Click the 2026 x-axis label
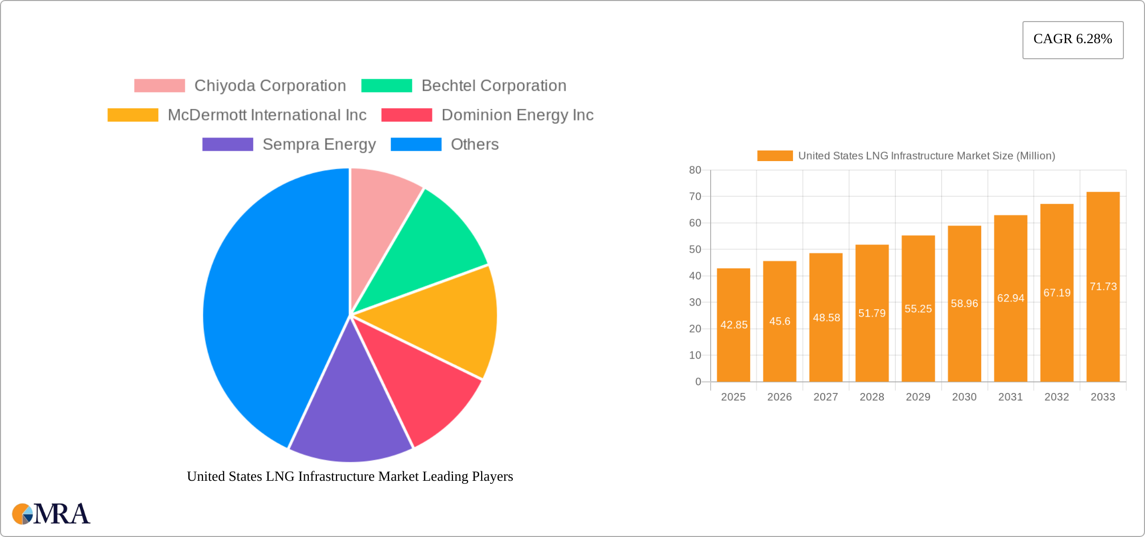 pos(780,397)
